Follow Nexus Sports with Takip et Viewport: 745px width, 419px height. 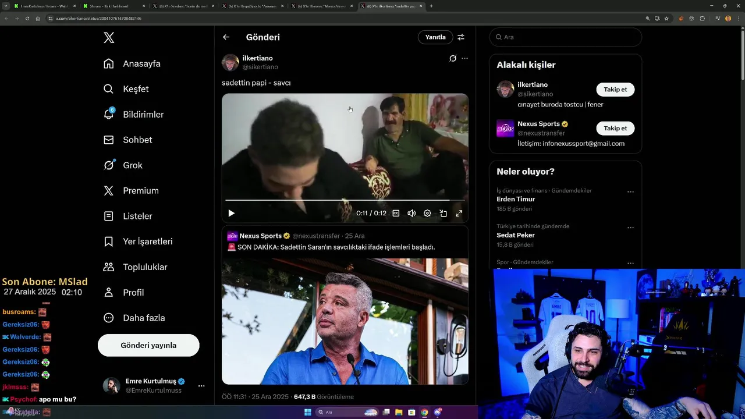615,128
